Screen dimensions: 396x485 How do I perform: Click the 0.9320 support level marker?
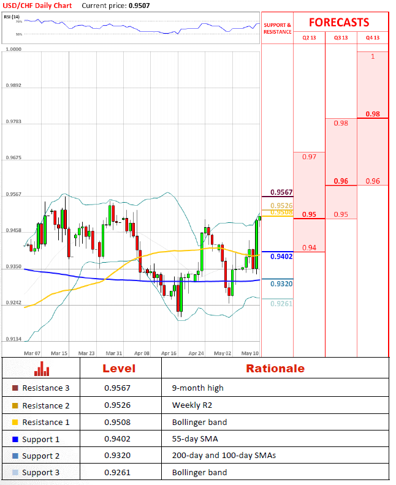[281, 284]
